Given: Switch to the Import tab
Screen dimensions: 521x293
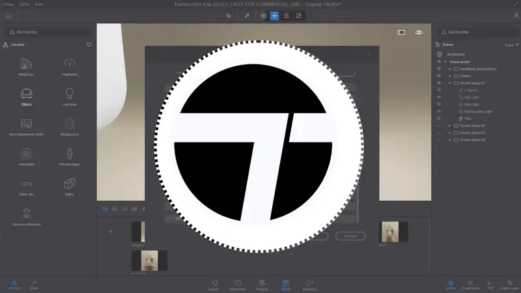Looking at the screenshot, I should (x=214, y=285).
